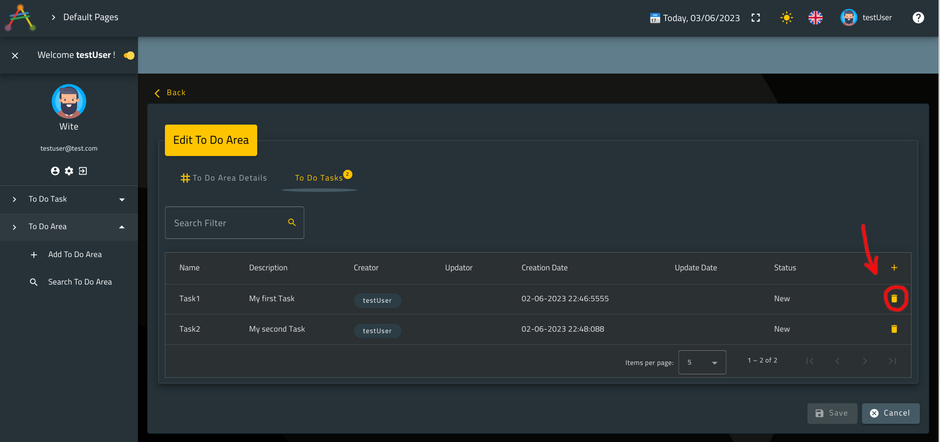This screenshot has width=940, height=442.
Task: Open settings via the gear icon
Action: [x=69, y=171]
